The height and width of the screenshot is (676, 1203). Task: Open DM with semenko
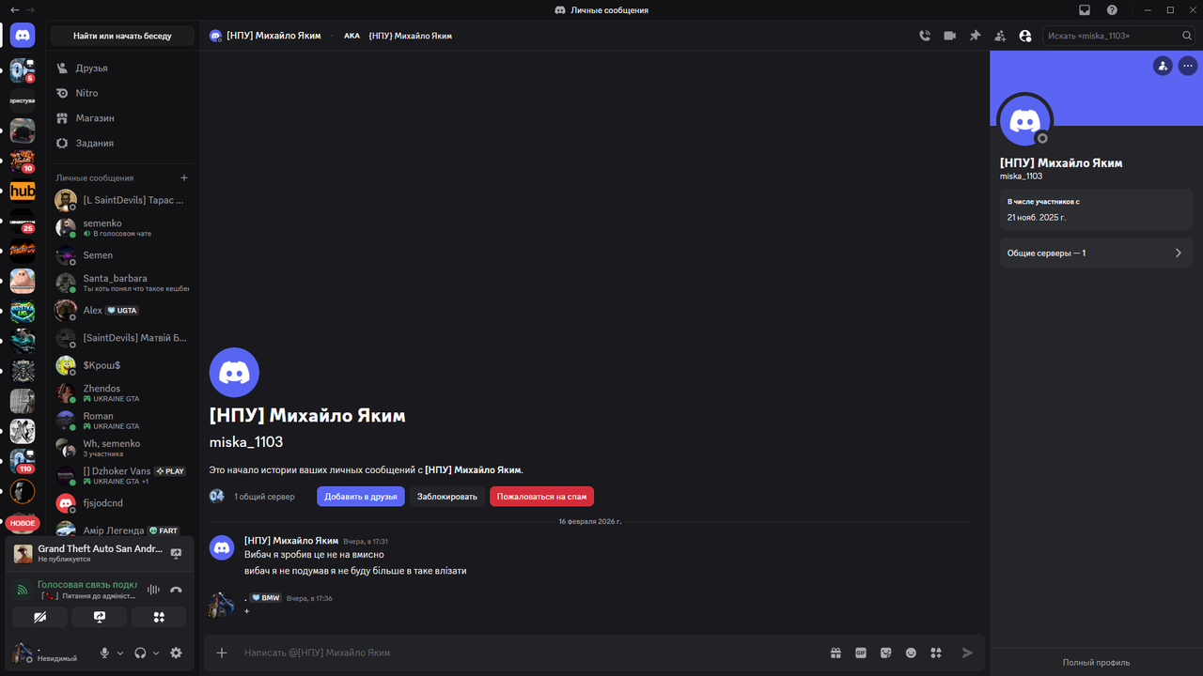pyautogui.click(x=123, y=227)
